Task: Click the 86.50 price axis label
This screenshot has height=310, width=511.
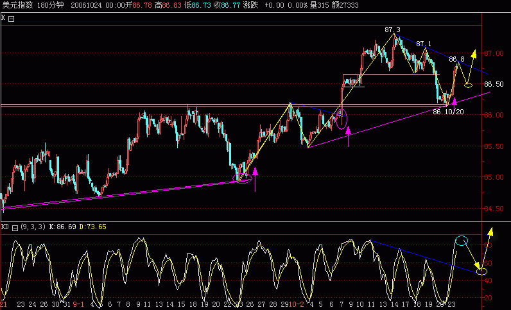Action: pyautogui.click(x=494, y=85)
